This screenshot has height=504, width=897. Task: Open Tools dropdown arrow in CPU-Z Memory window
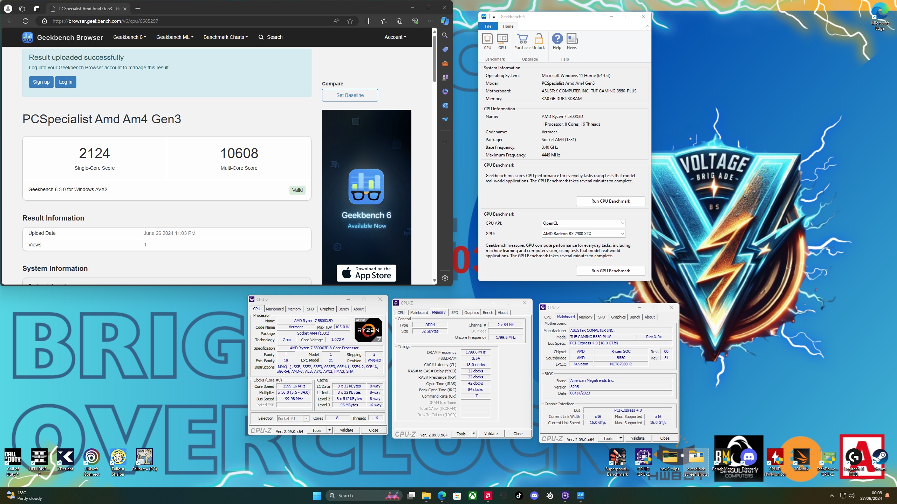(474, 434)
